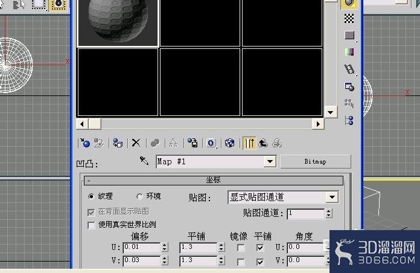The width and height of the screenshot is (420, 273).
Task: Click the U 平铺 field showing 1.3
Action: click(x=199, y=247)
